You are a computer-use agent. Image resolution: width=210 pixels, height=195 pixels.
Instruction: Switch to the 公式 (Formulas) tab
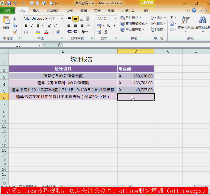coord(70,11)
